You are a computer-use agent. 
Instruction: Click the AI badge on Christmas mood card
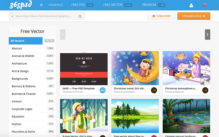(x=154, y=90)
